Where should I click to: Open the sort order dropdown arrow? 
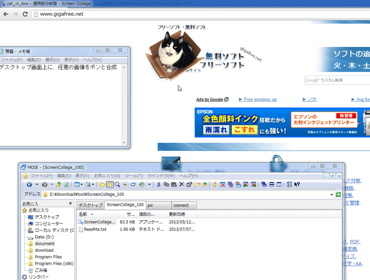(x=93, y=184)
